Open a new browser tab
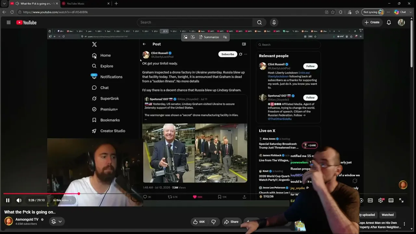Image resolution: width=416 pixels, height=234 pixels. 116,4
